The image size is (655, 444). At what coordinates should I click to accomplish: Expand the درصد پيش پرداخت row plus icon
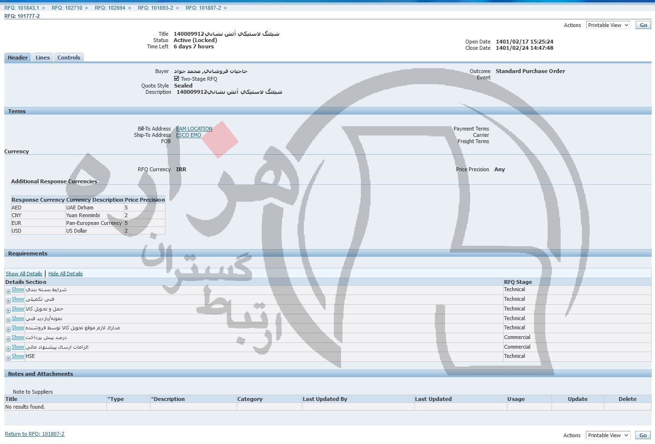[8, 339]
